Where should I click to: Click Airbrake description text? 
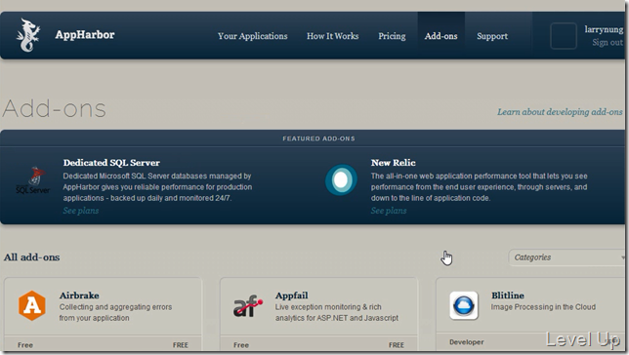(115, 312)
